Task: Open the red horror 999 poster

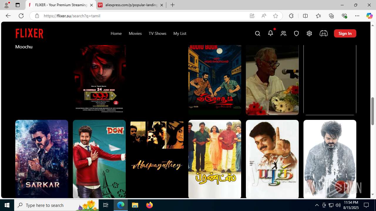Action: click(x=99, y=80)
